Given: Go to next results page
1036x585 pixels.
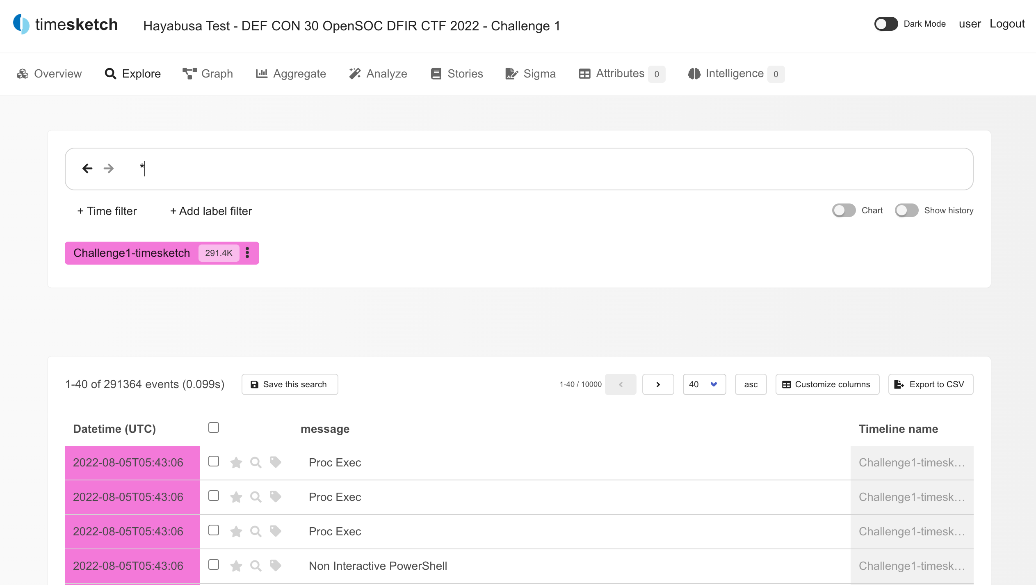Looking at the screenshot, I should (658, 384).
